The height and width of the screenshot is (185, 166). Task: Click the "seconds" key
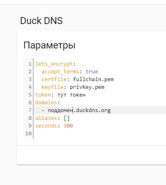point(46,126)
